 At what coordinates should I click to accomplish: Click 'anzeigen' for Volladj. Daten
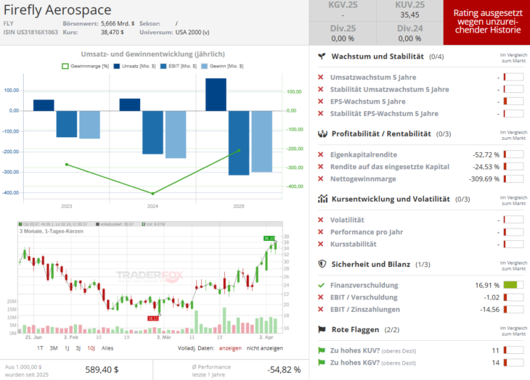tap(229, 348)
